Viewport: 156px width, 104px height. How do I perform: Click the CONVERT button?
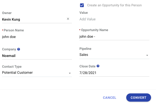tap(138, 98)
